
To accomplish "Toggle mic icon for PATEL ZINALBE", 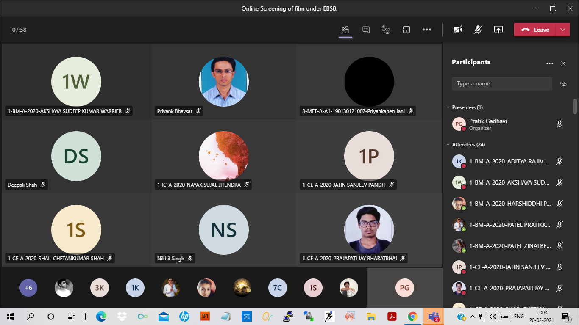I will 560,246.
